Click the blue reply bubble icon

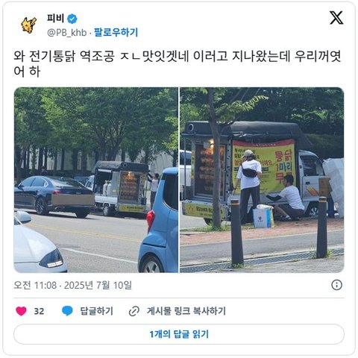coord(67,311)
